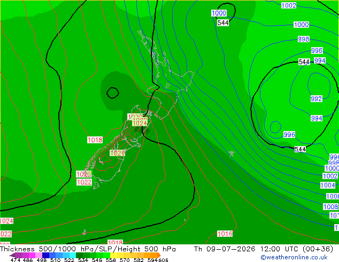
Task: Click the blue 994 label beside black 544
Action: pos(320,60)
